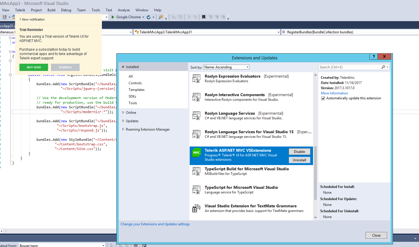Click the Help question mark in dialog

click(x=374, y=56)
